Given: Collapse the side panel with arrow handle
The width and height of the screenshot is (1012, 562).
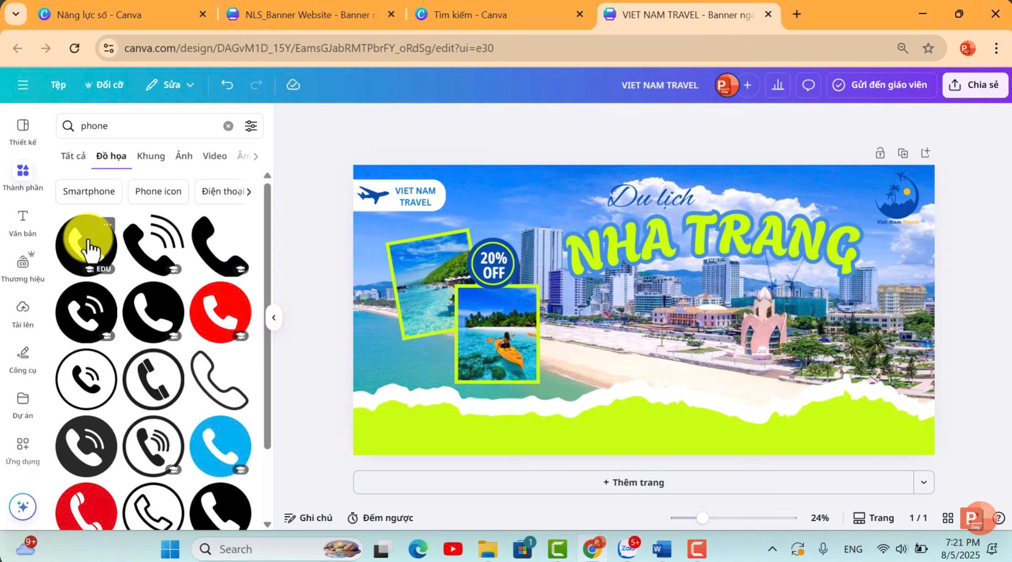Looking at the screenshot, I should pyautogui.click(x=274, y=318).
